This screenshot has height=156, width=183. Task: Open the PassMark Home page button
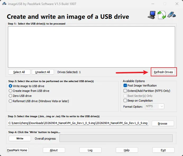[17, 150]
